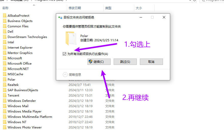The height and width of the screenshot is (130, 224).
Task: Select the Mentor Graphics folder name
Action: coord(20,53)
